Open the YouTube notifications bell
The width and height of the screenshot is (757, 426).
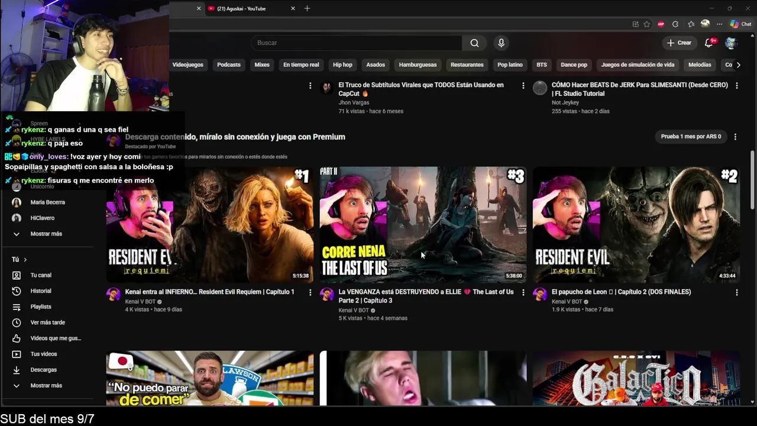pos(709,43)
